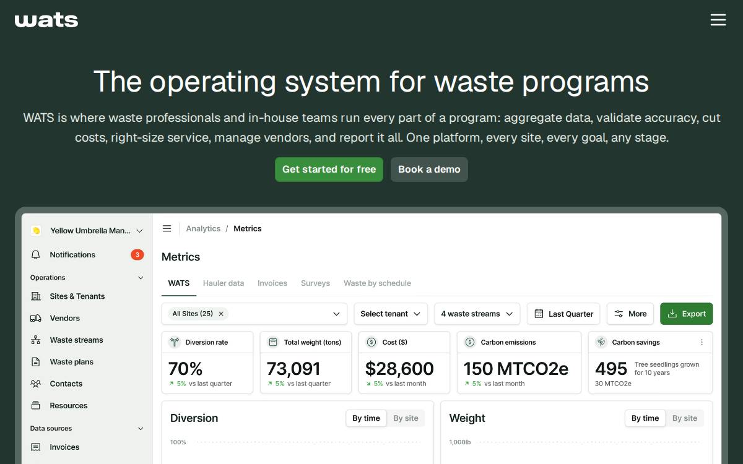Click the sliders icon in More button
Viewport: 743px width, 464px height.
click(x=619, y=314)
